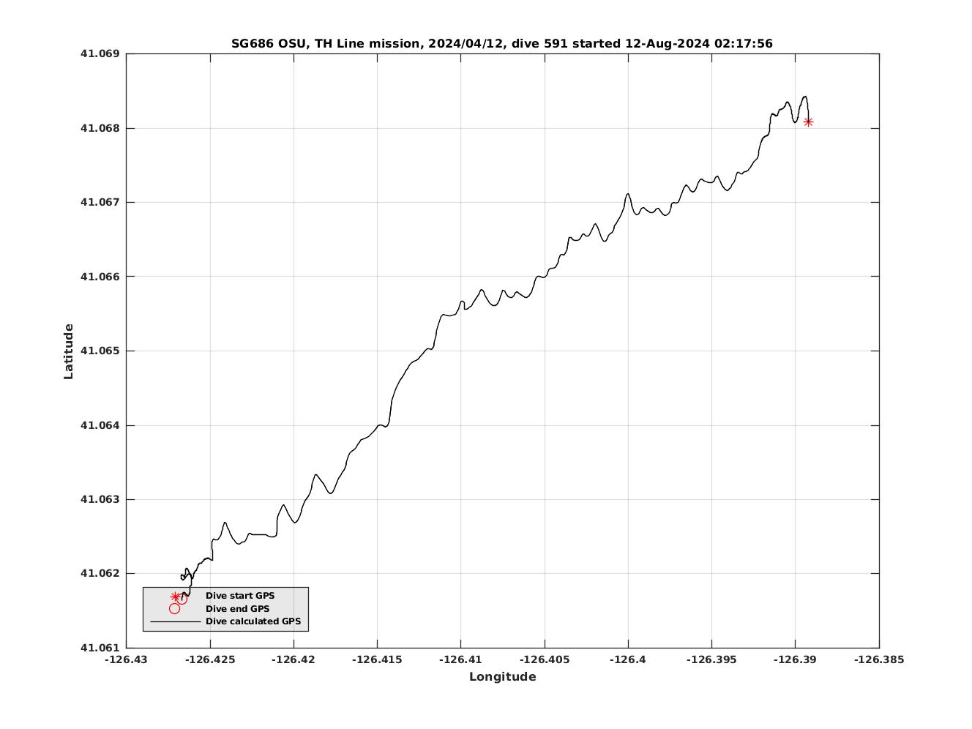Click longitude tick label -126.42
Viewport: 972px width, 729px height.
click(294, 659)
